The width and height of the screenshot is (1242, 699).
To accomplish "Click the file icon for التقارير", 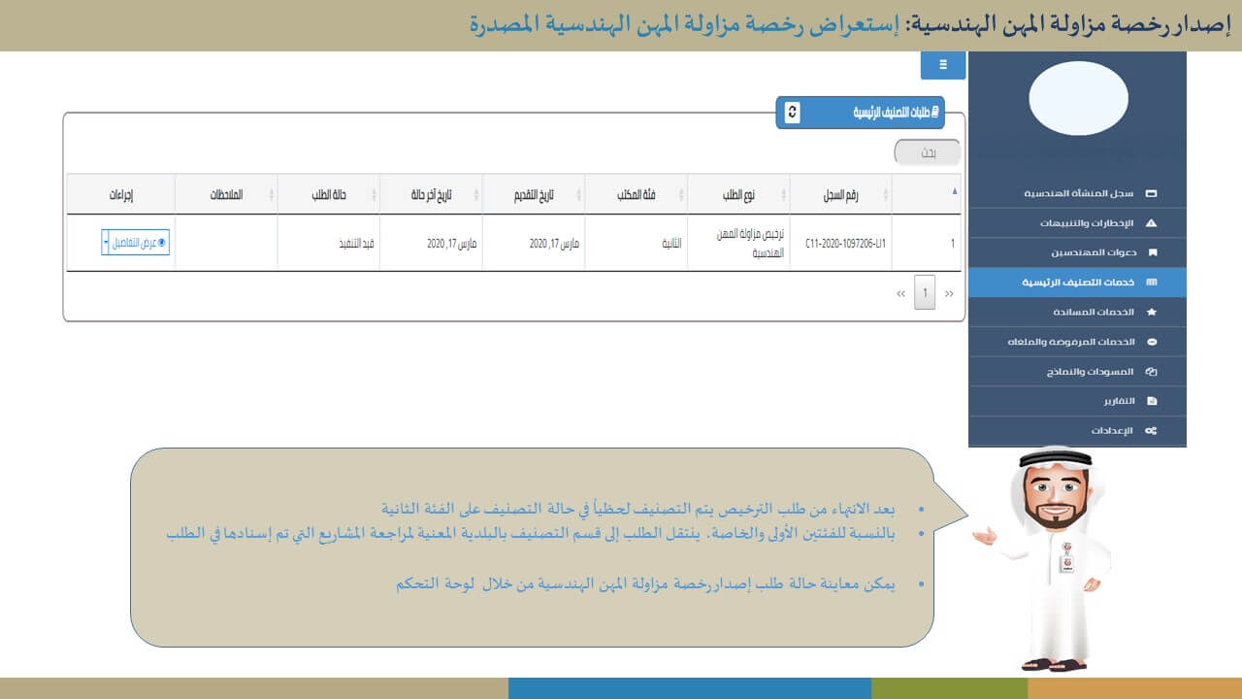I will 1152,401.
